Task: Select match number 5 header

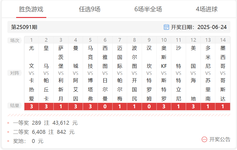Action: tap(90, 40)
